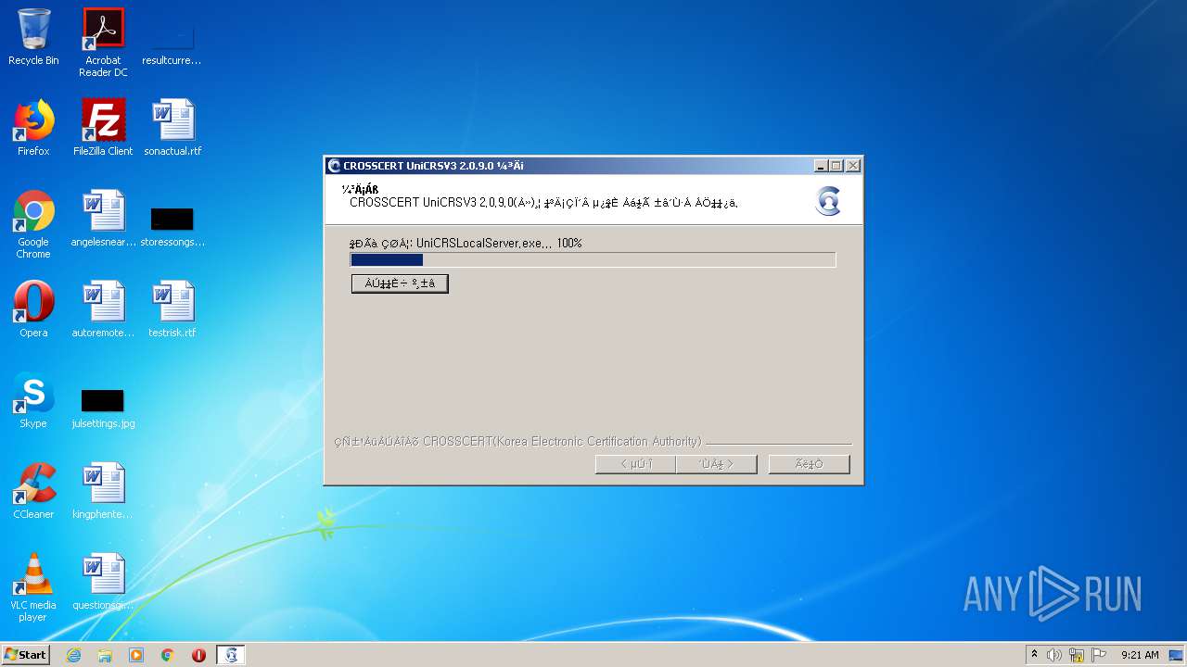
Task: Open questionsgi... Word document
Action: coord(103,582)
